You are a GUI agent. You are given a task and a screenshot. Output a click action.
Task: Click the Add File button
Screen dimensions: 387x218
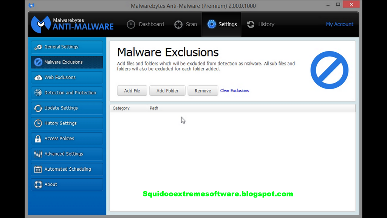coord(132,91)
